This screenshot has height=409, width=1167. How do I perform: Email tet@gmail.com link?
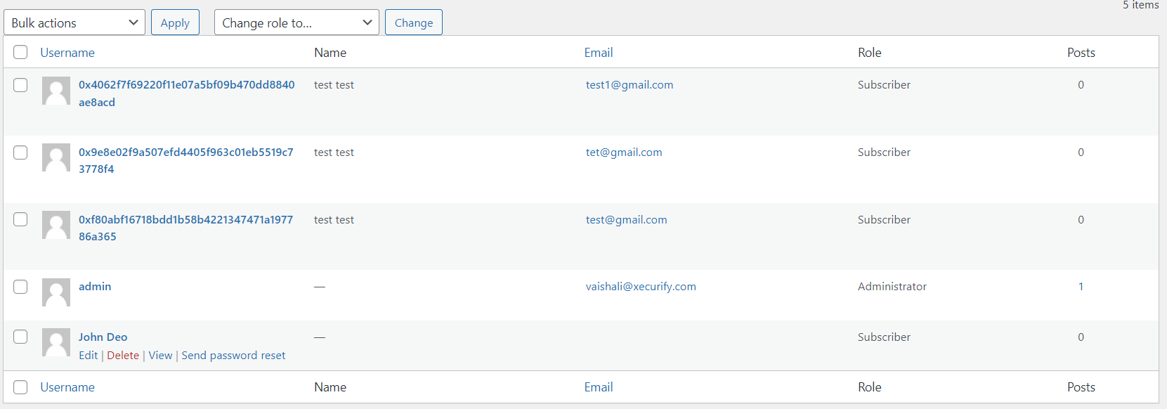624,152
